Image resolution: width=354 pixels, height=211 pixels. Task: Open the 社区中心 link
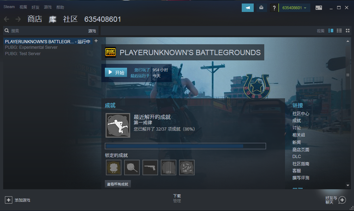[301, 114]
